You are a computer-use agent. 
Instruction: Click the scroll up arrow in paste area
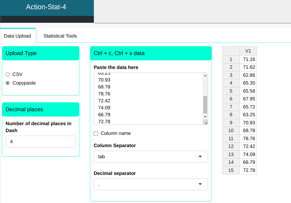pos(205,75)
